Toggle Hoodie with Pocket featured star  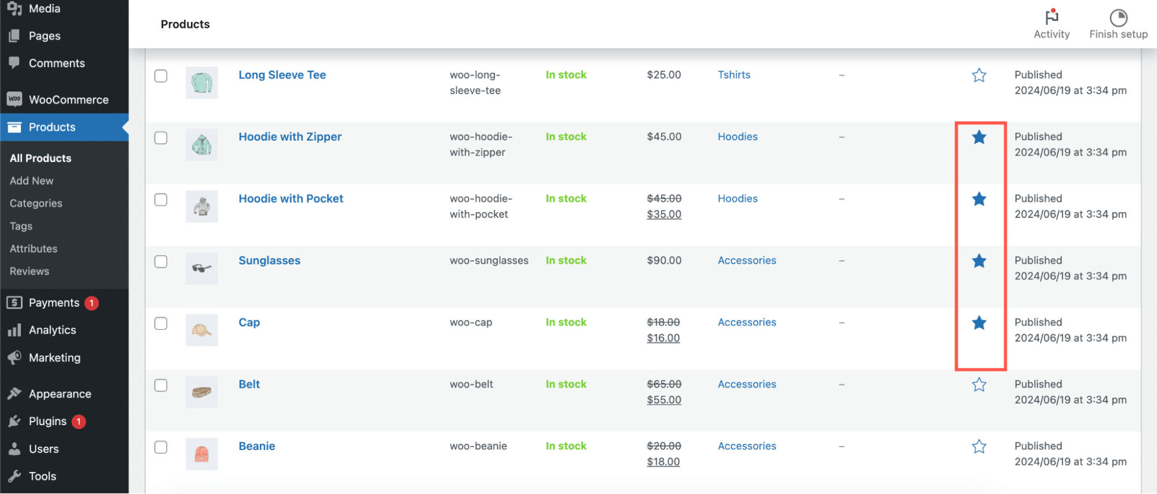click(x=979, y=200)
